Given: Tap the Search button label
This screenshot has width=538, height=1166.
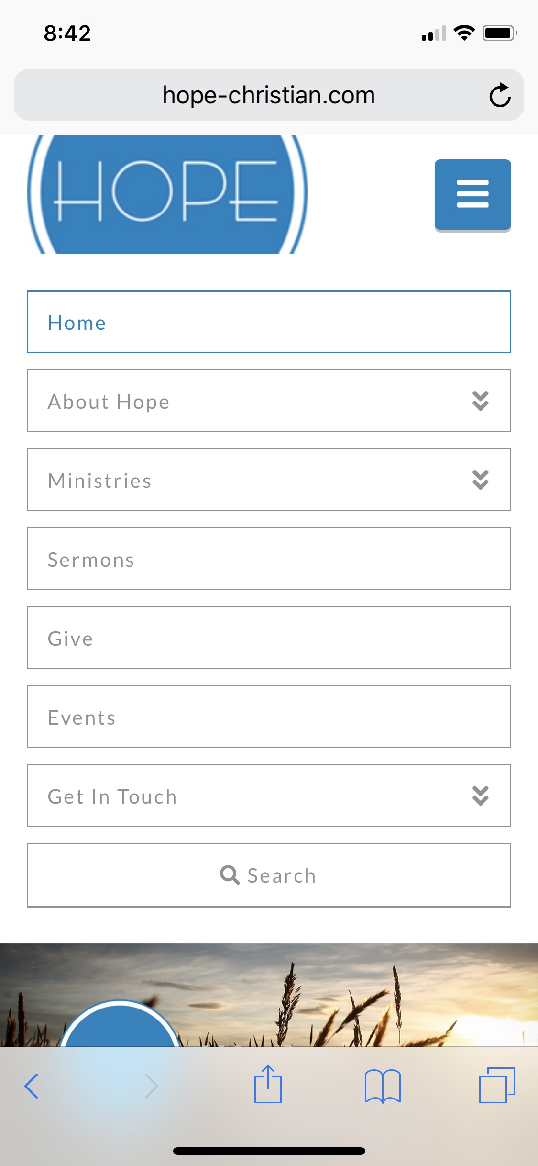Looking at the screenshot, I should tap(282, 875).
